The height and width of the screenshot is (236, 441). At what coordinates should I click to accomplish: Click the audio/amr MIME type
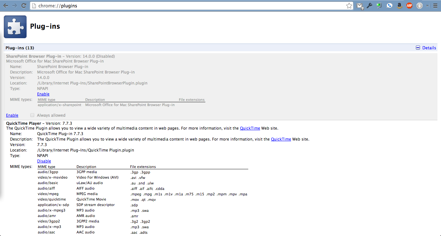pos(47,216)
